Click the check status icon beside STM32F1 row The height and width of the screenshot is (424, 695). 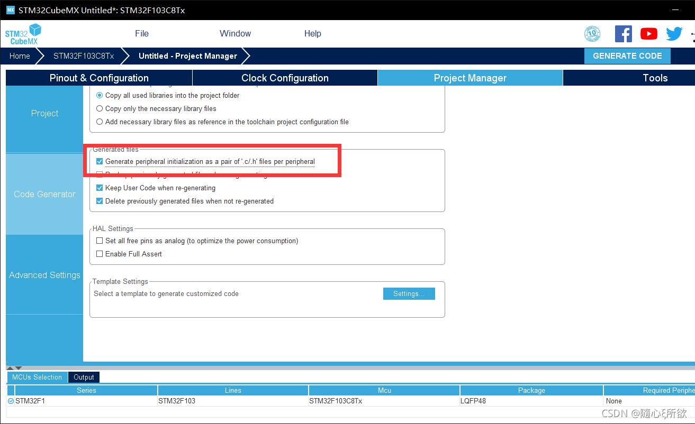coord(11,401)
